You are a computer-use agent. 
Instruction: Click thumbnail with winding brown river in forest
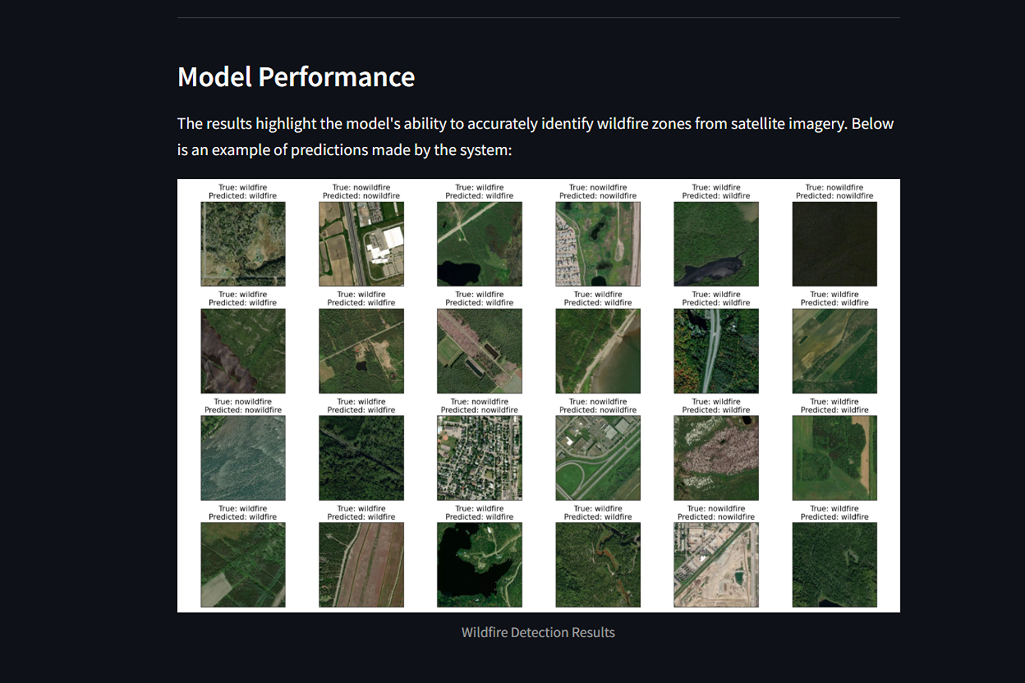[597, 565]
